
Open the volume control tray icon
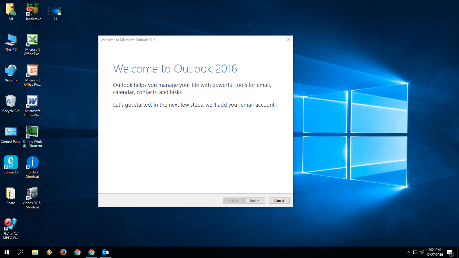click(x=422, y=252)
